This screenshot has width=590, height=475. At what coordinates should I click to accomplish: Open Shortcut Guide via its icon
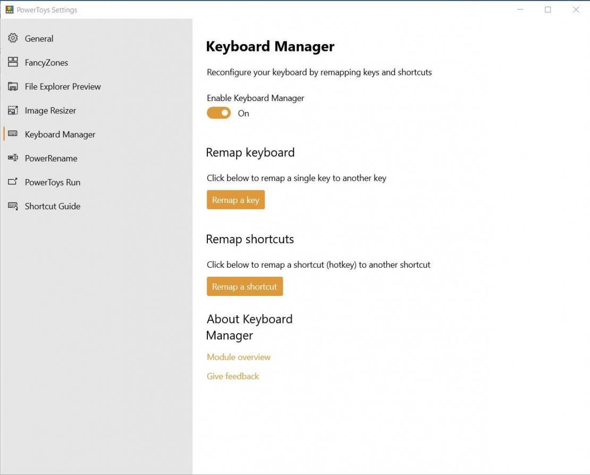coord(12,206)
